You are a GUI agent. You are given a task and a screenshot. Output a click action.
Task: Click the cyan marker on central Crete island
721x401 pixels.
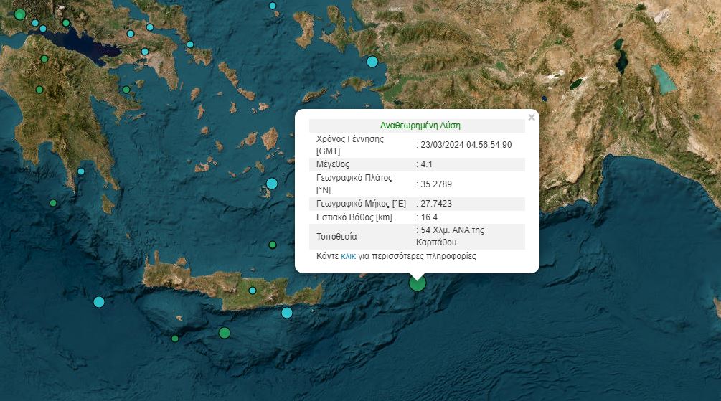point(253,291)
